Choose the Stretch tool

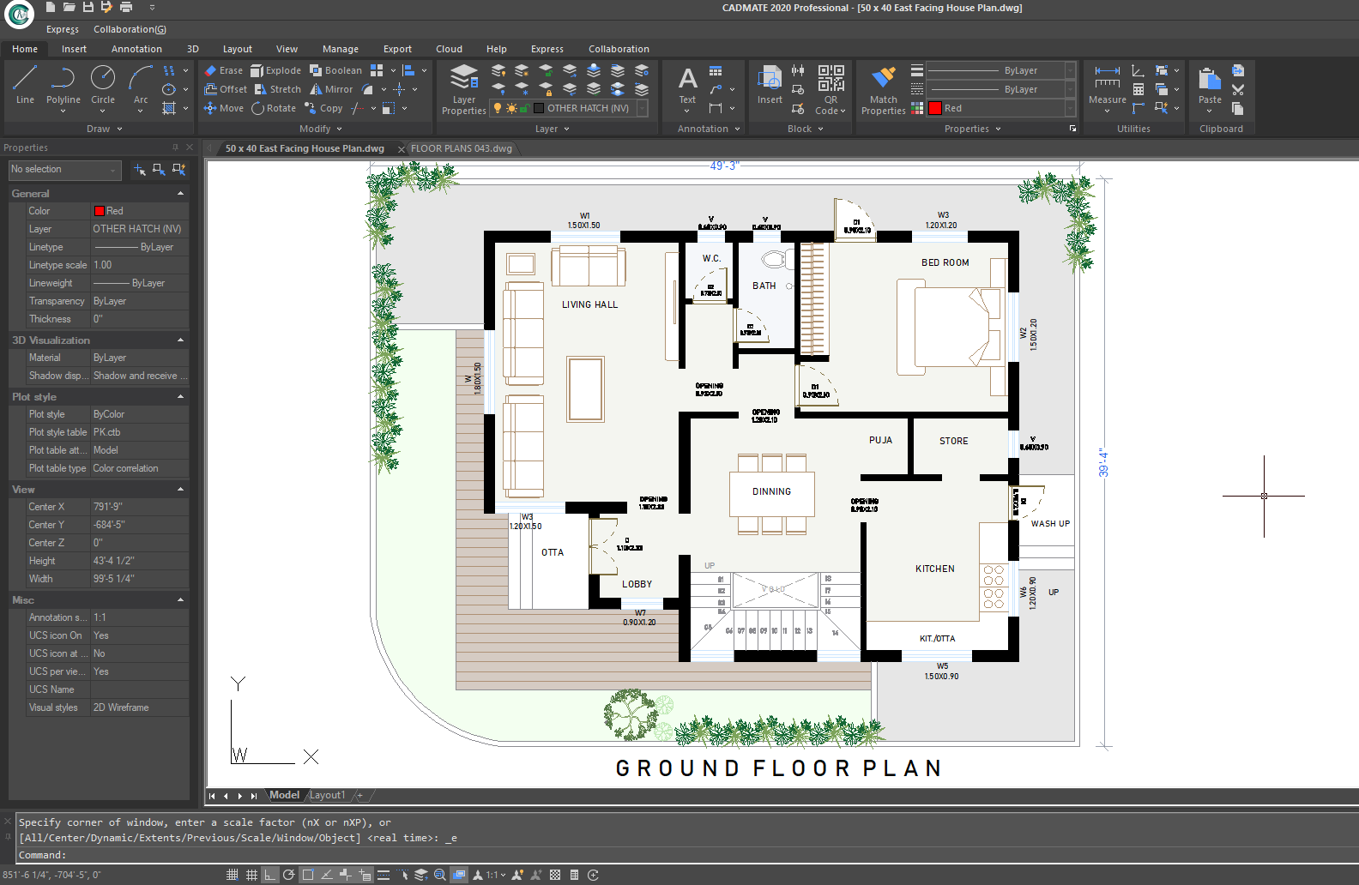278,89
